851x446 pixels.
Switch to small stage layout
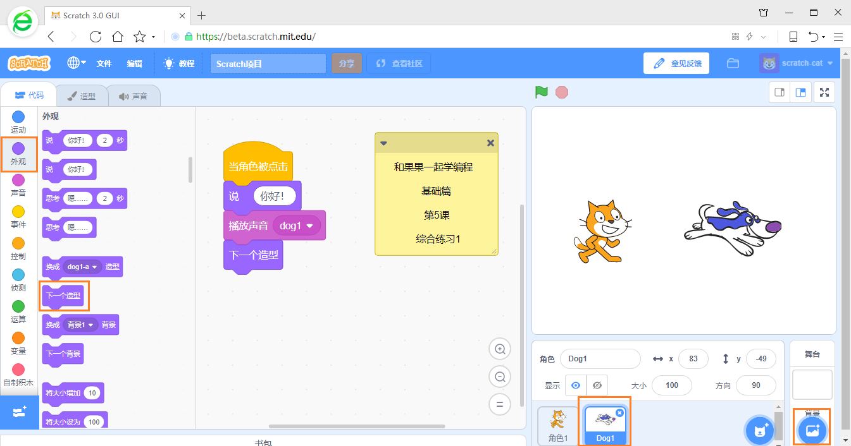pyautogui.click(x=780, y=92)
